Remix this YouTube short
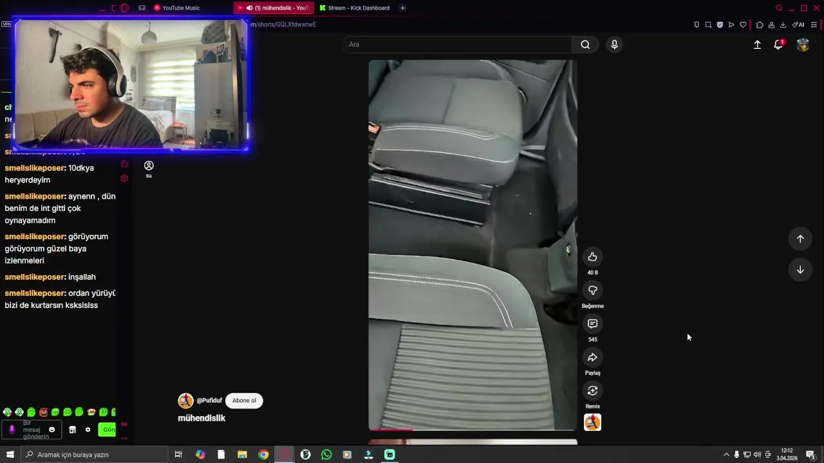The height and width of the screenshot is (463, 824). [x=592, y=391]
